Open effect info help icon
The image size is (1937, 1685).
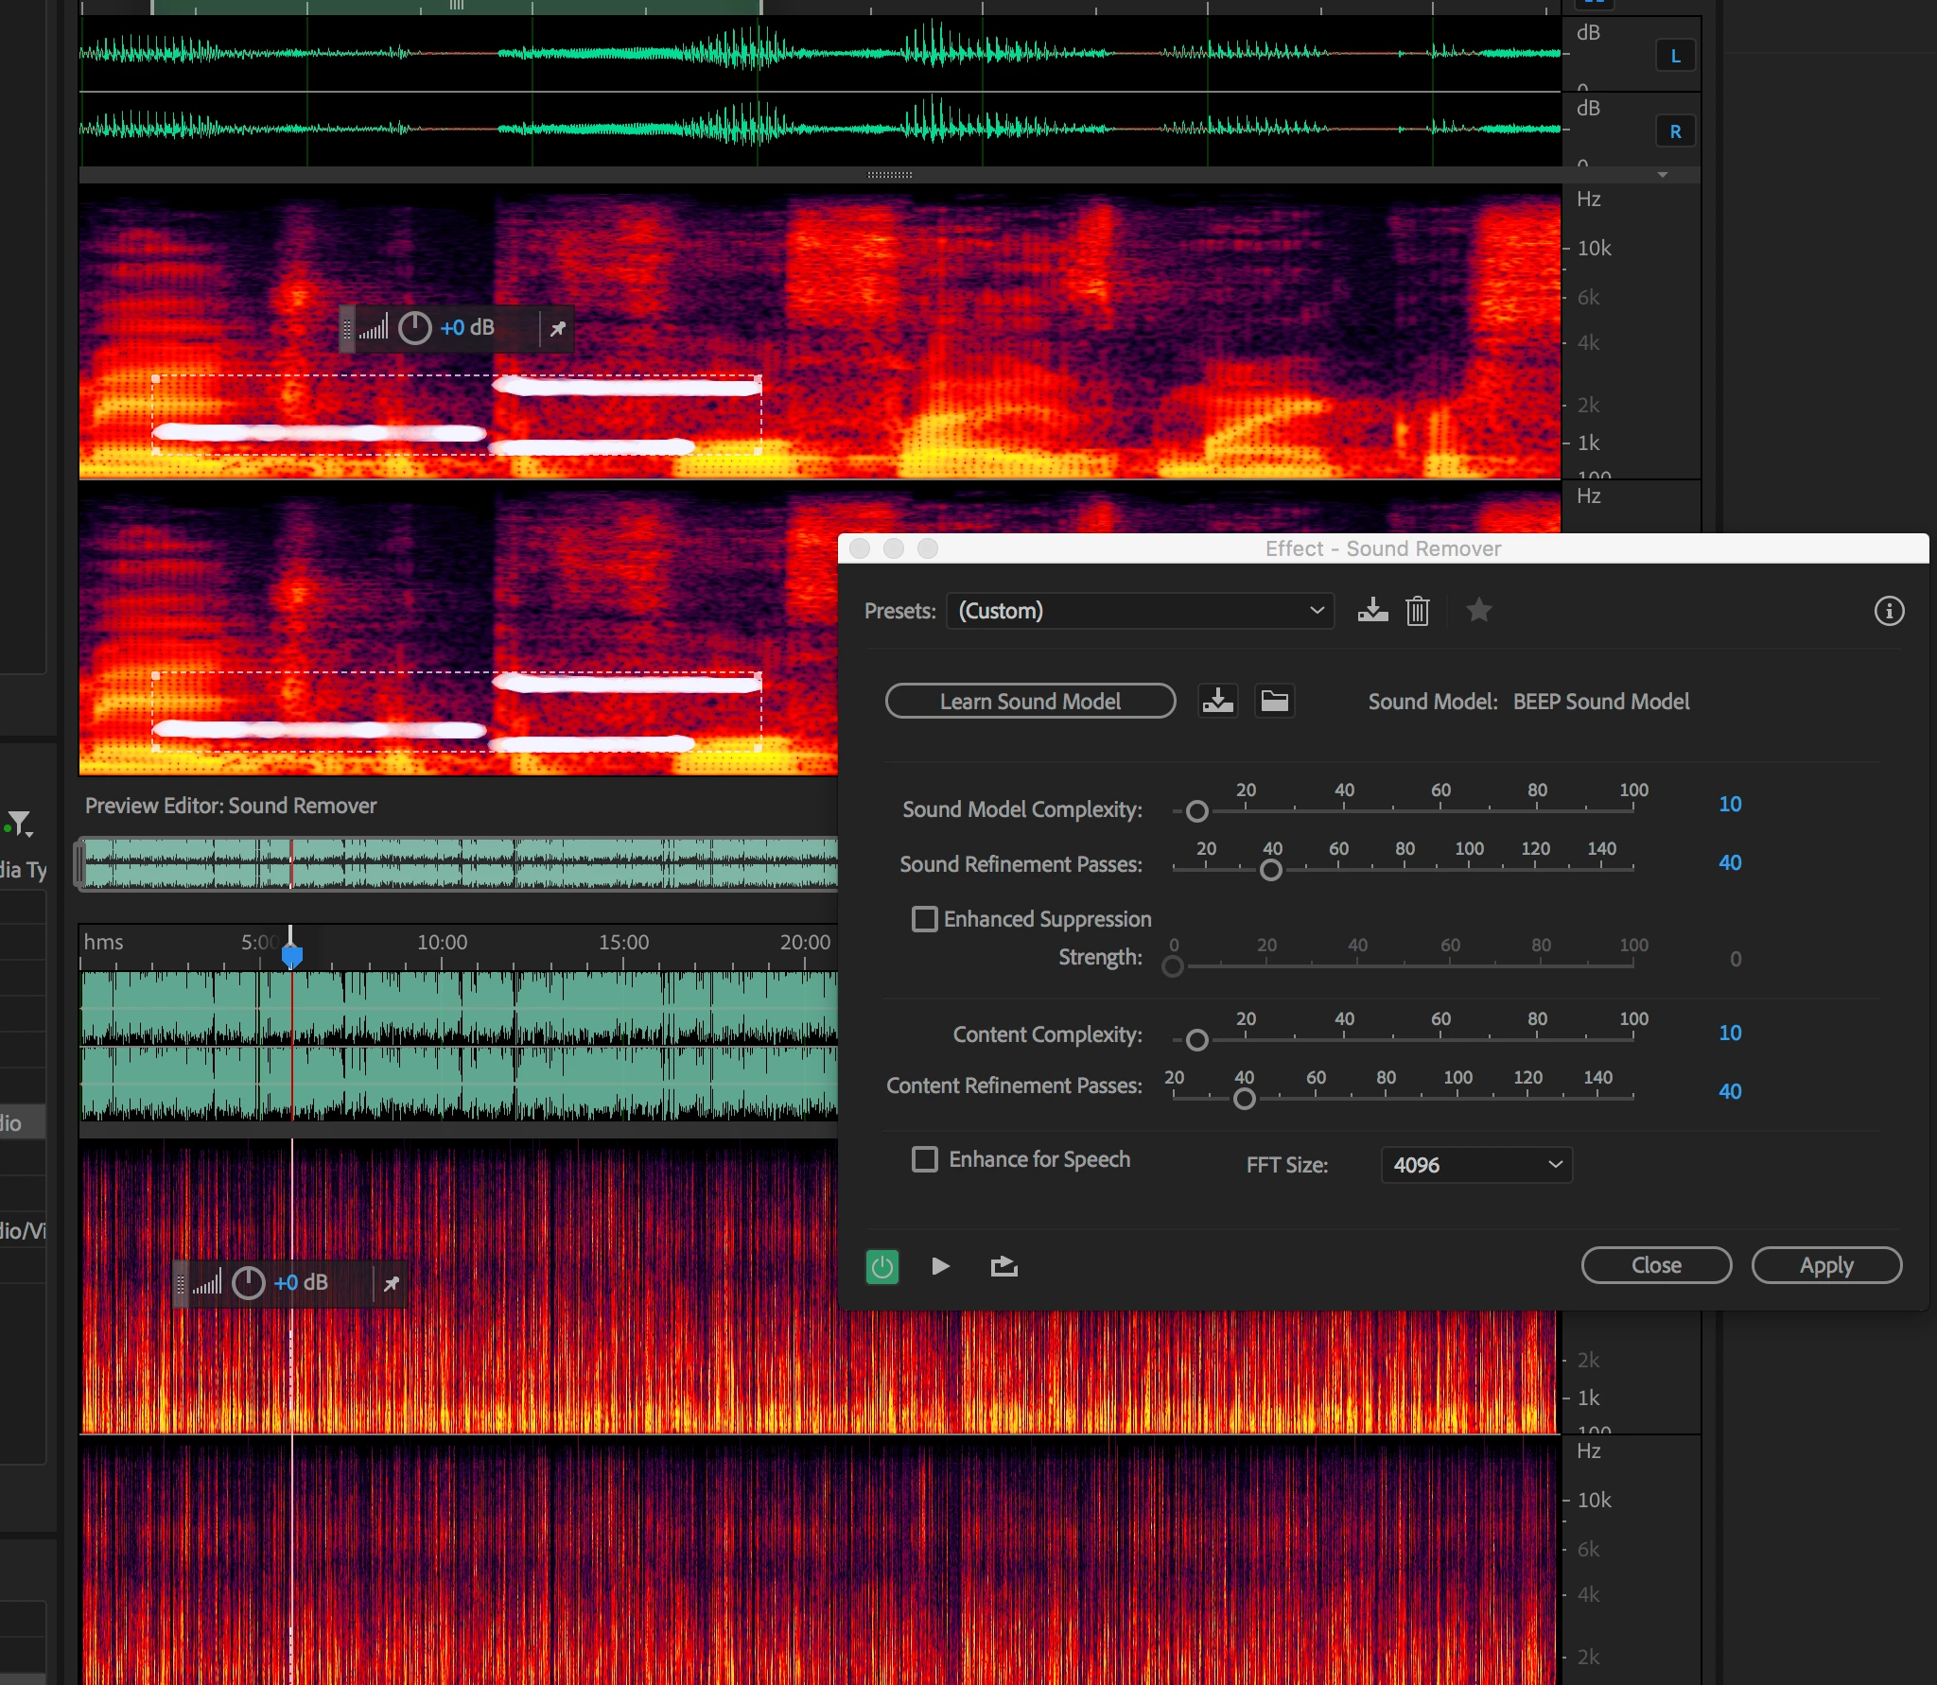pos(1889,611)
